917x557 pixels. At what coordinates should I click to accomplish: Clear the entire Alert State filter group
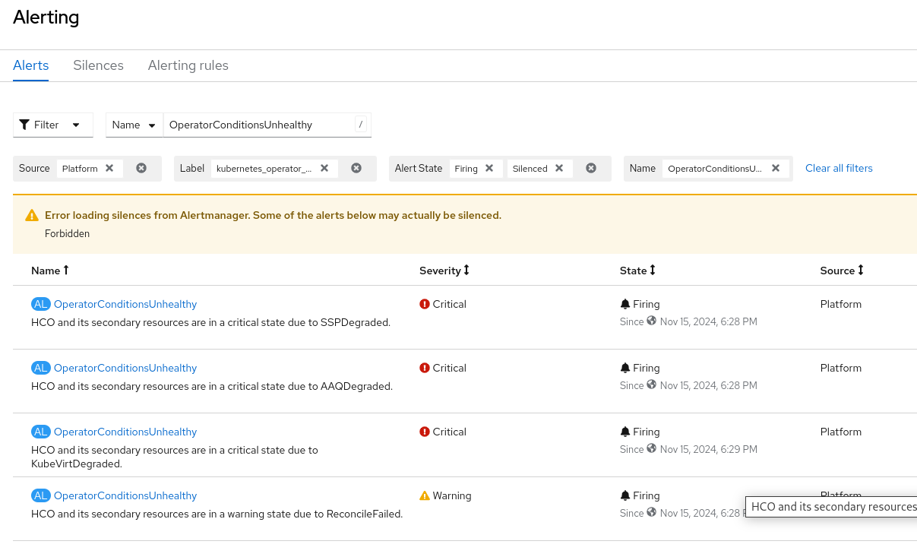coord(591,168)
